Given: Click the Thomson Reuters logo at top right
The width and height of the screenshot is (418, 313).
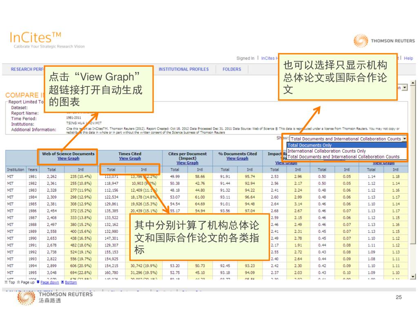Looking at the screenshot, I should 384,41.
